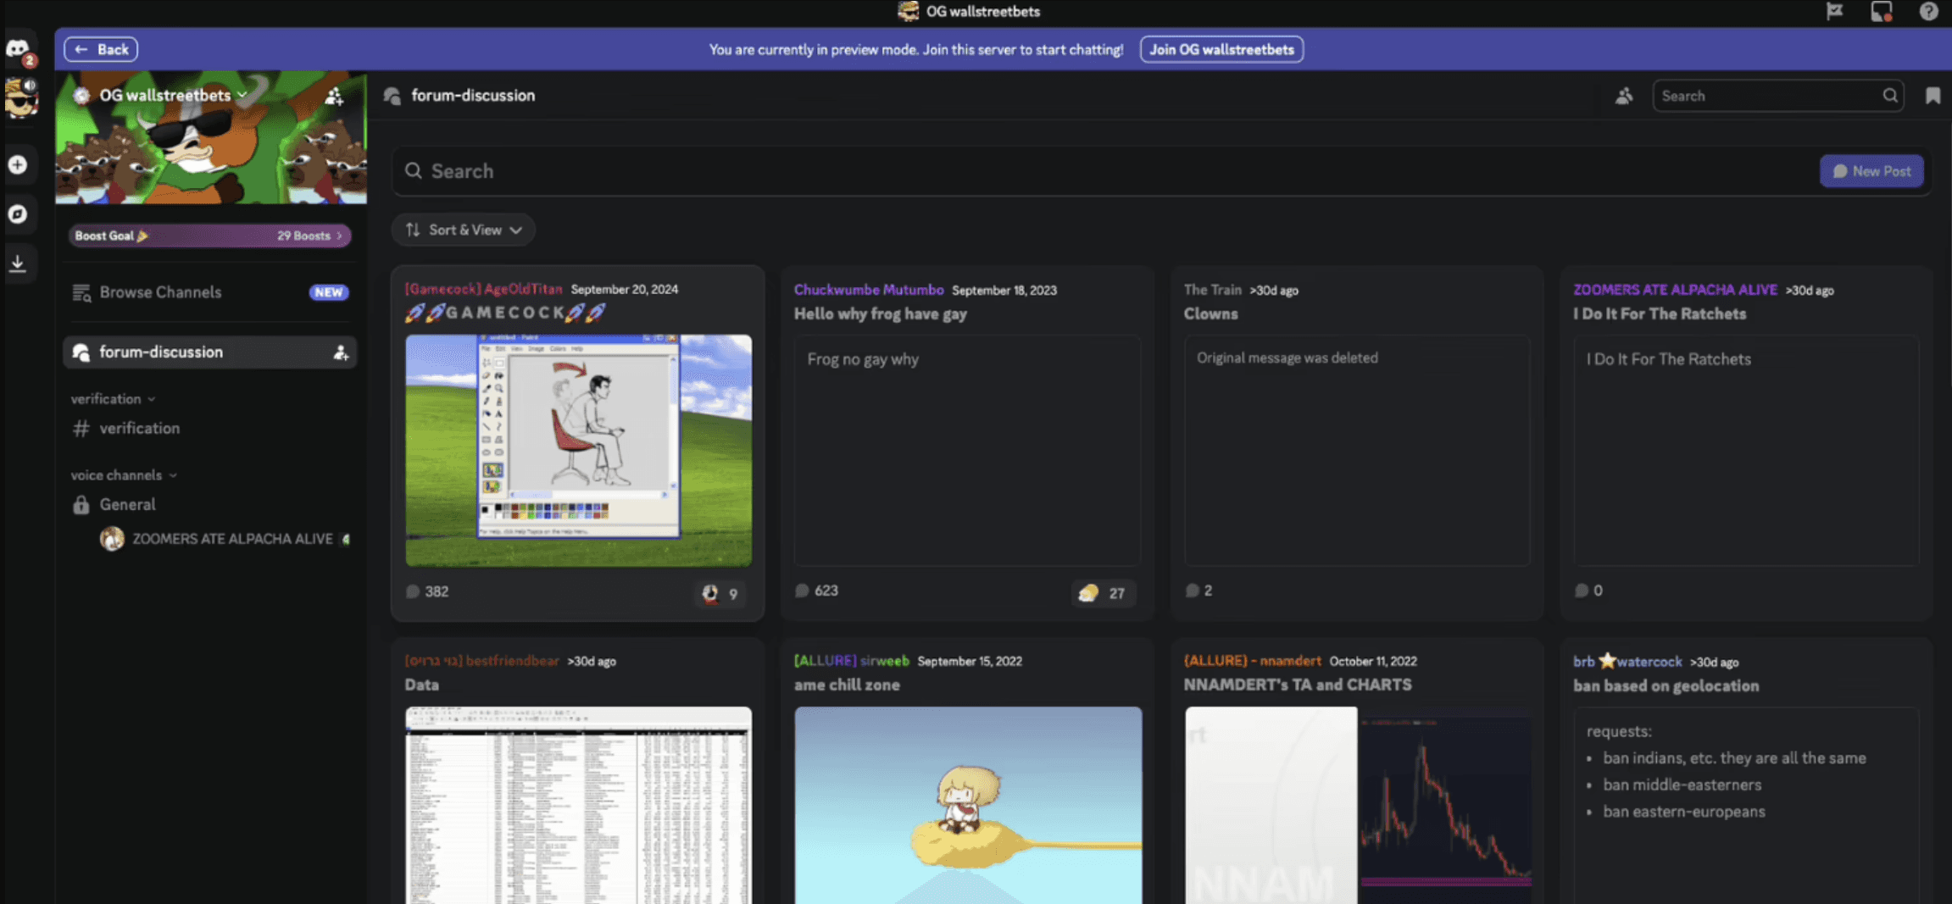The width and height of the screenshot is (1952, 904).
Task: Open the Help question mark icon
Action: tap(1928, 11)
